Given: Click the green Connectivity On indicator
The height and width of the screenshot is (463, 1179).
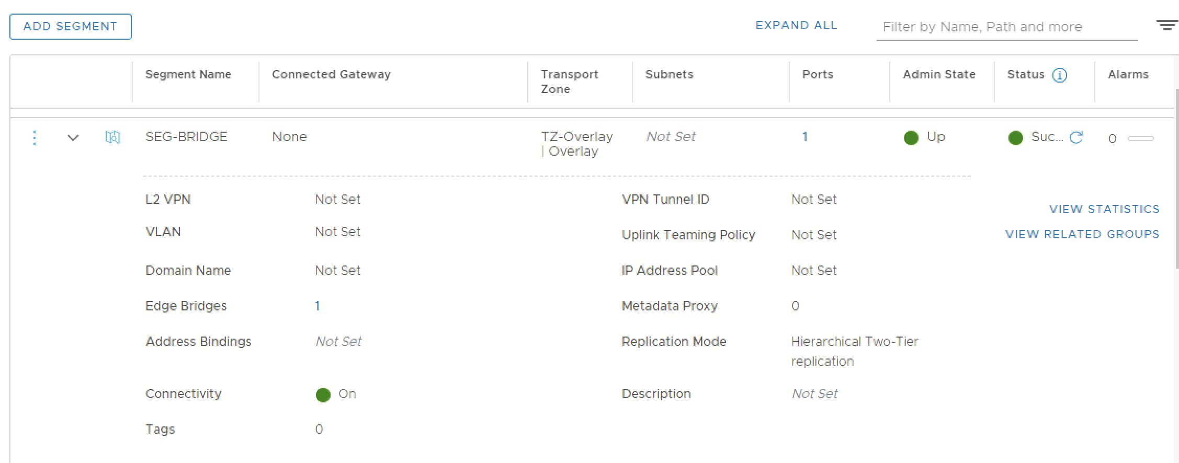Looking at the screenshot, I should [323, 395].
